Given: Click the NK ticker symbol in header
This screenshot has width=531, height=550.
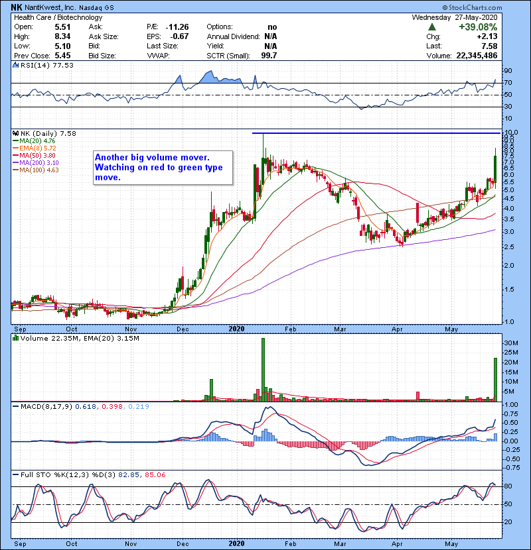Looking at the screenshot, I should click(x=16, y=7).
